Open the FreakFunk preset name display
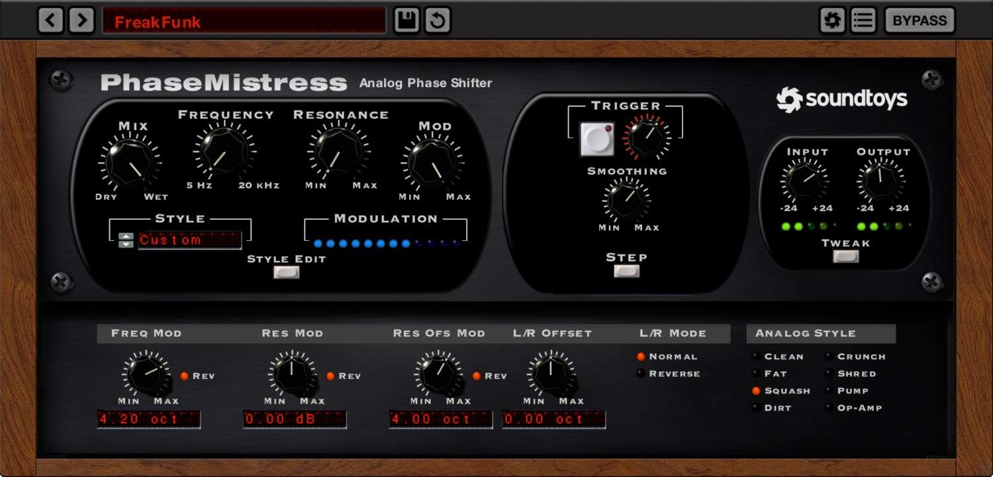The height and width of the screenshot is (477, 993). 244,21
